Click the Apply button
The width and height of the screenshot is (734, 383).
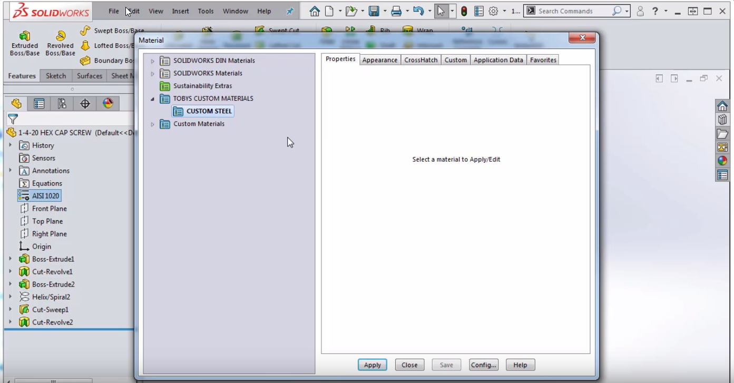[373, 365]
